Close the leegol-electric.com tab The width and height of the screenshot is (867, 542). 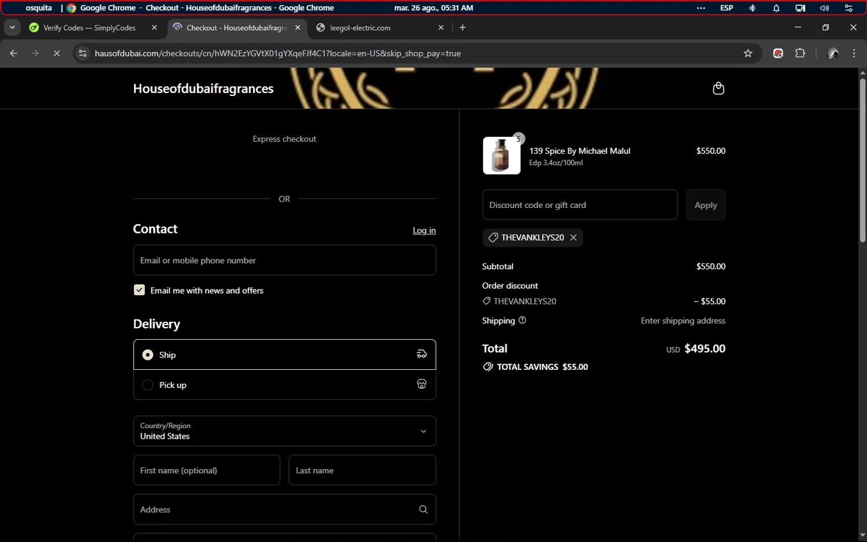click(441, 27)
